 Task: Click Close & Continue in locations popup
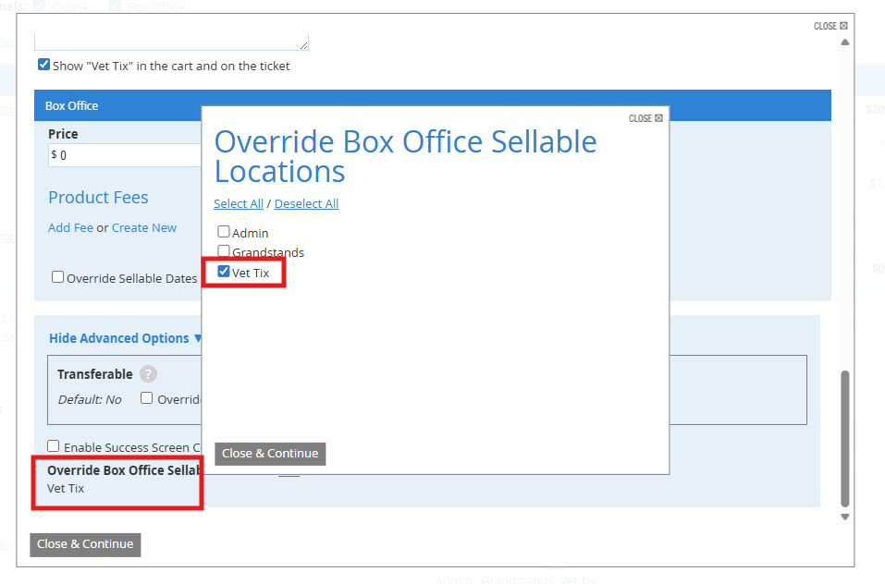coord(270,454)
